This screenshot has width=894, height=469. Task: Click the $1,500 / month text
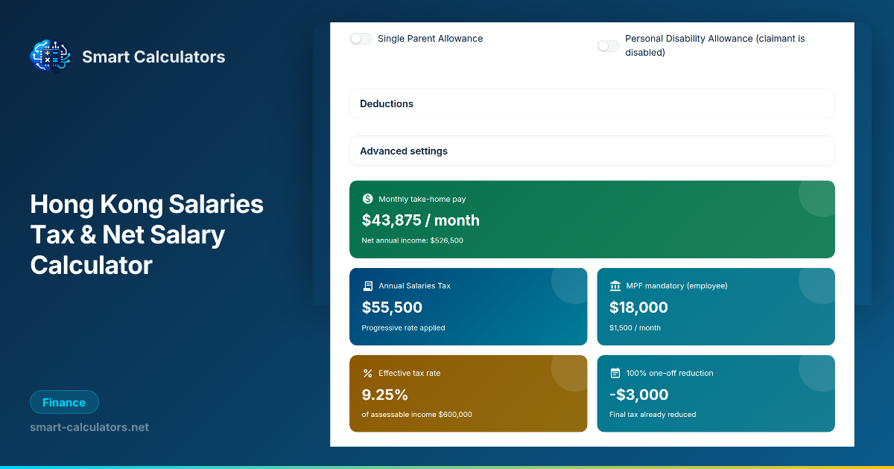635,328
